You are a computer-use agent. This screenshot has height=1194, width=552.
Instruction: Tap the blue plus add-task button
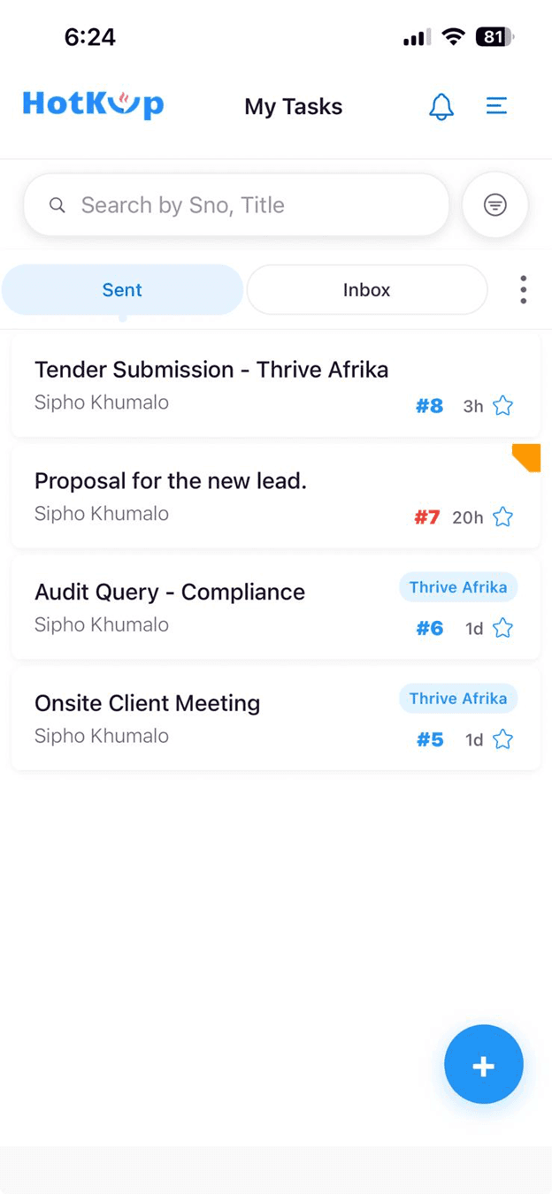[x=484, y=1065]
